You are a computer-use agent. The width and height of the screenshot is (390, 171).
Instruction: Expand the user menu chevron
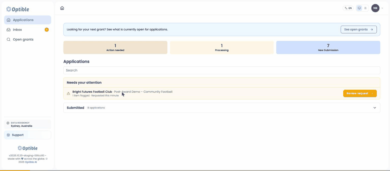pos(383,8)
